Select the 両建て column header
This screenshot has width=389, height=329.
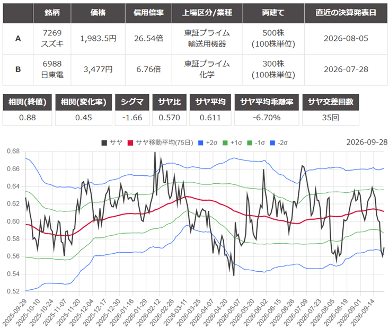[273, 13]
